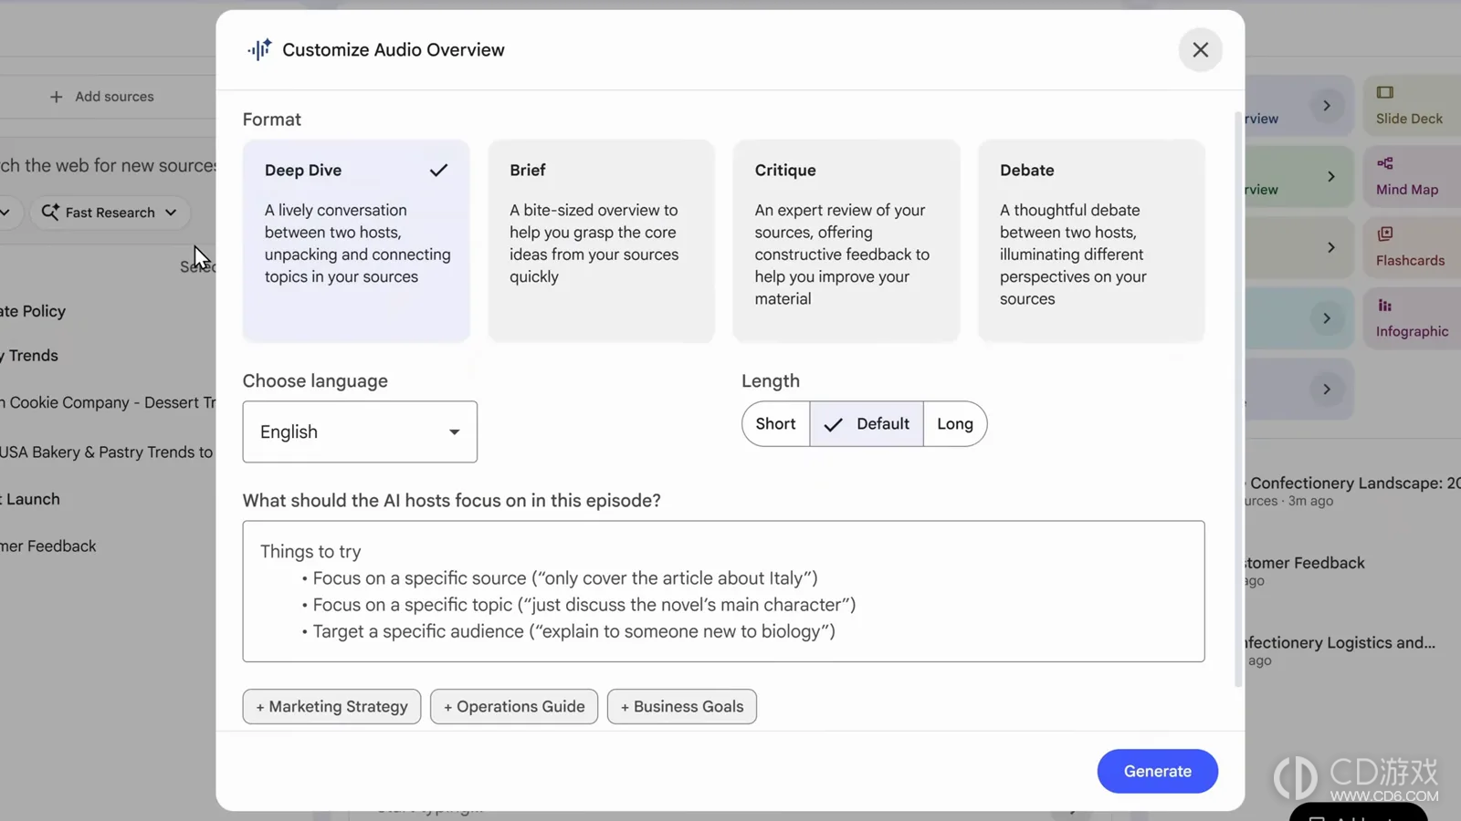Open the 'tomer Feedback' note on the right
1461x821 pixels.
(x=1305, y=571)
